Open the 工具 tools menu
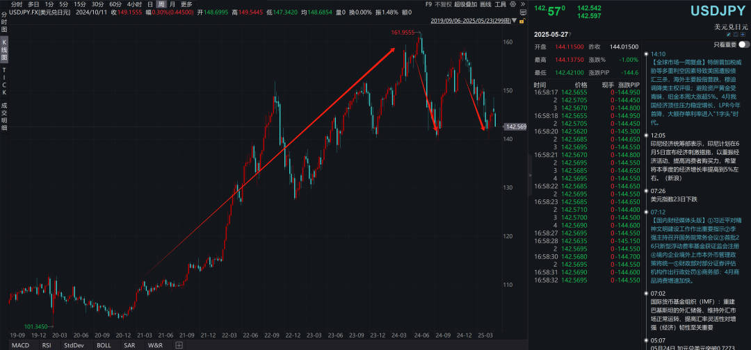 pyautogui.click(x=501, y=4)
